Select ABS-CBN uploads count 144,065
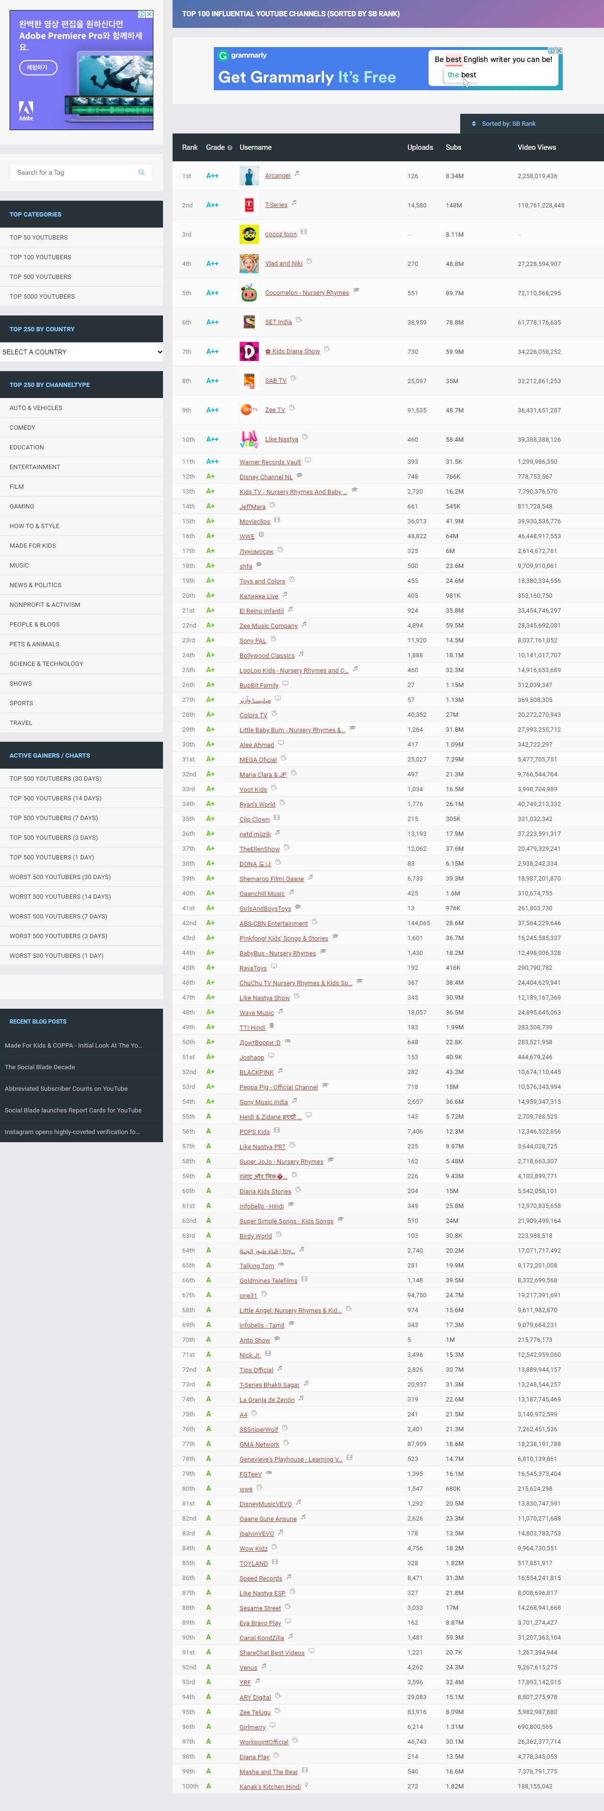 (418, 923)
